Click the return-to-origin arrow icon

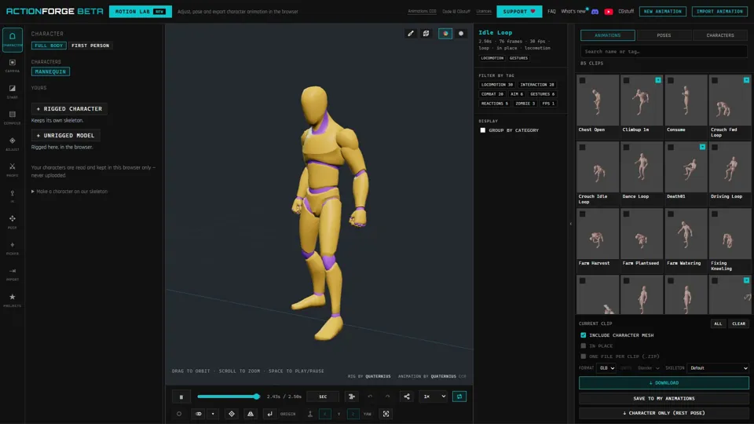(x=269, y=414)
